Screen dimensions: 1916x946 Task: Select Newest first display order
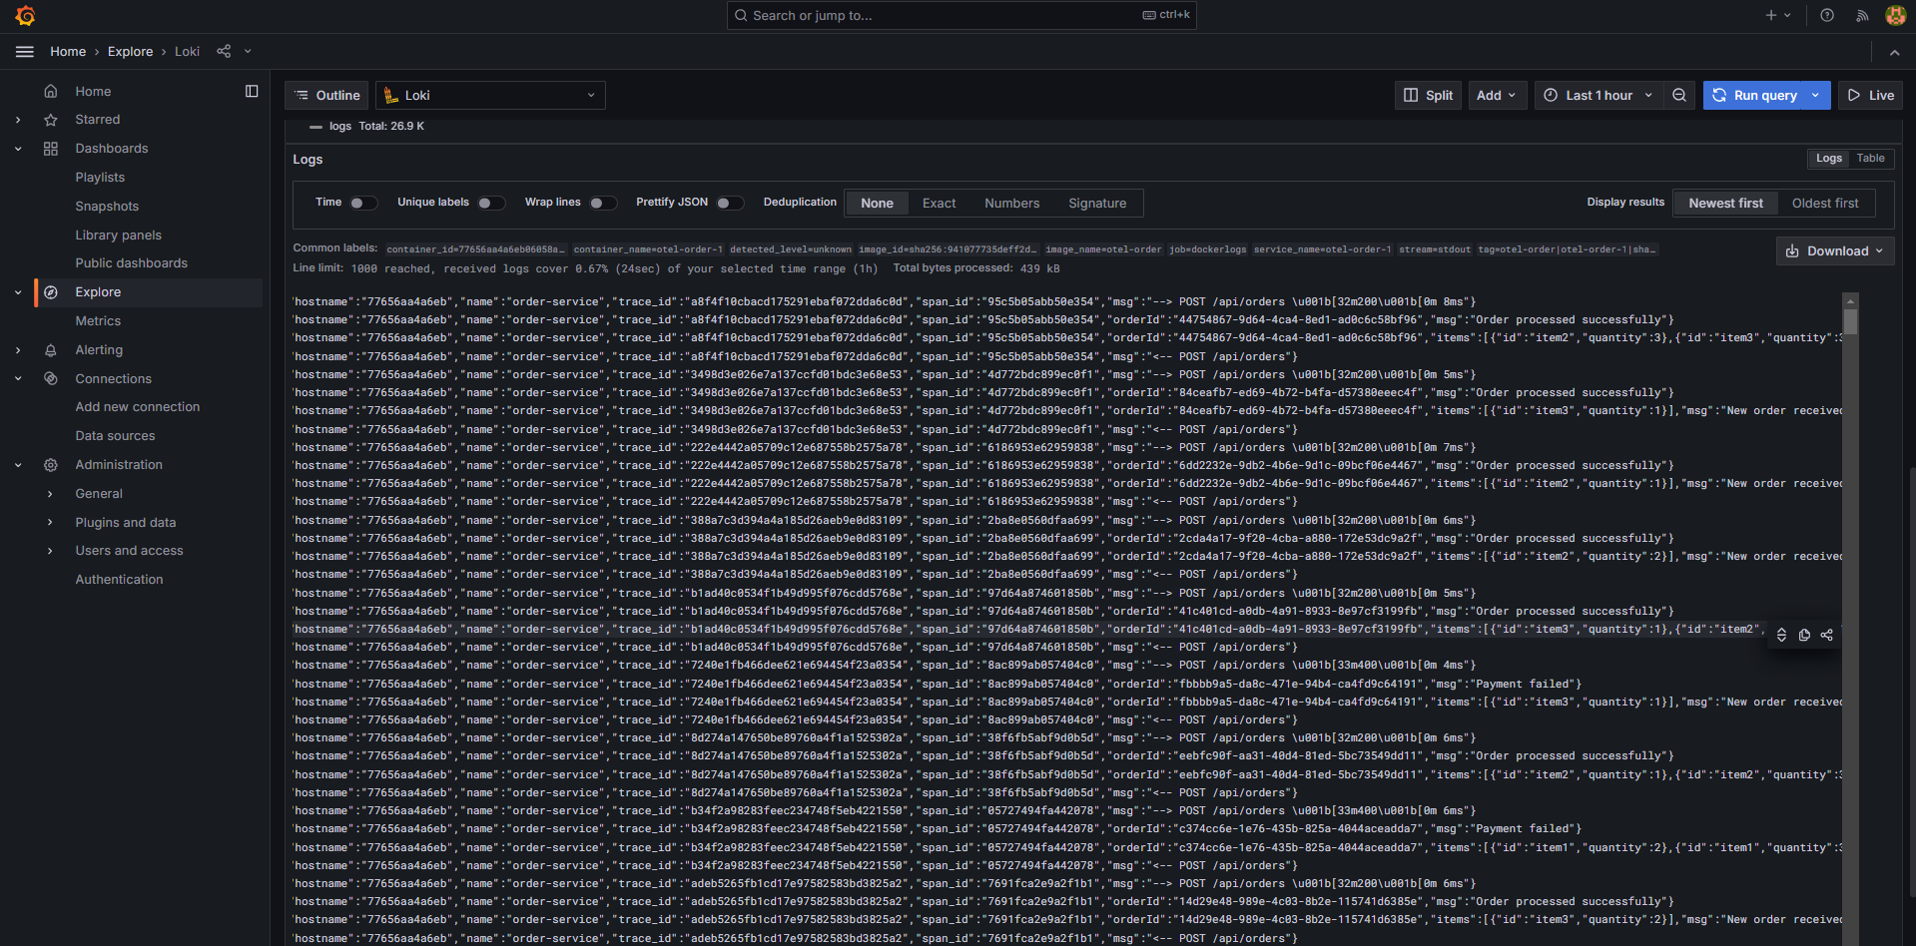pos(1726,204)
